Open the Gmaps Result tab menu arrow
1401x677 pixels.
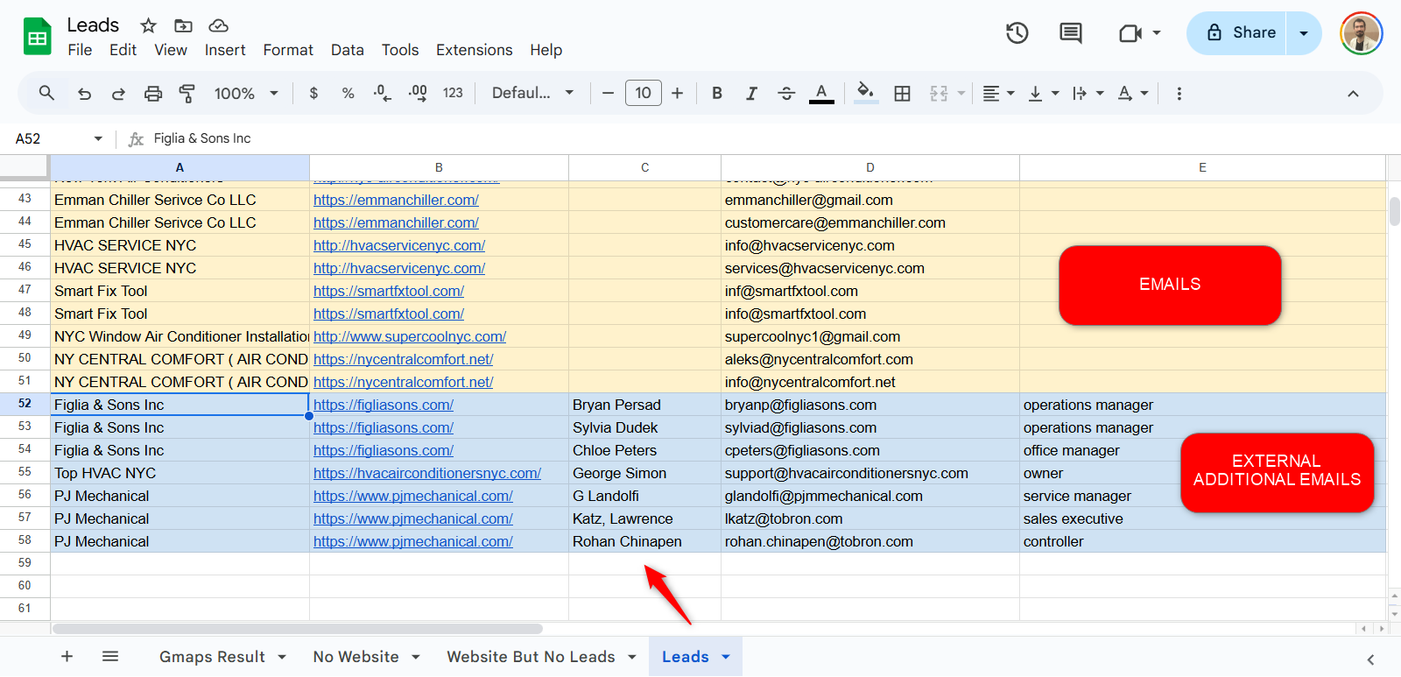pos(282,657)
